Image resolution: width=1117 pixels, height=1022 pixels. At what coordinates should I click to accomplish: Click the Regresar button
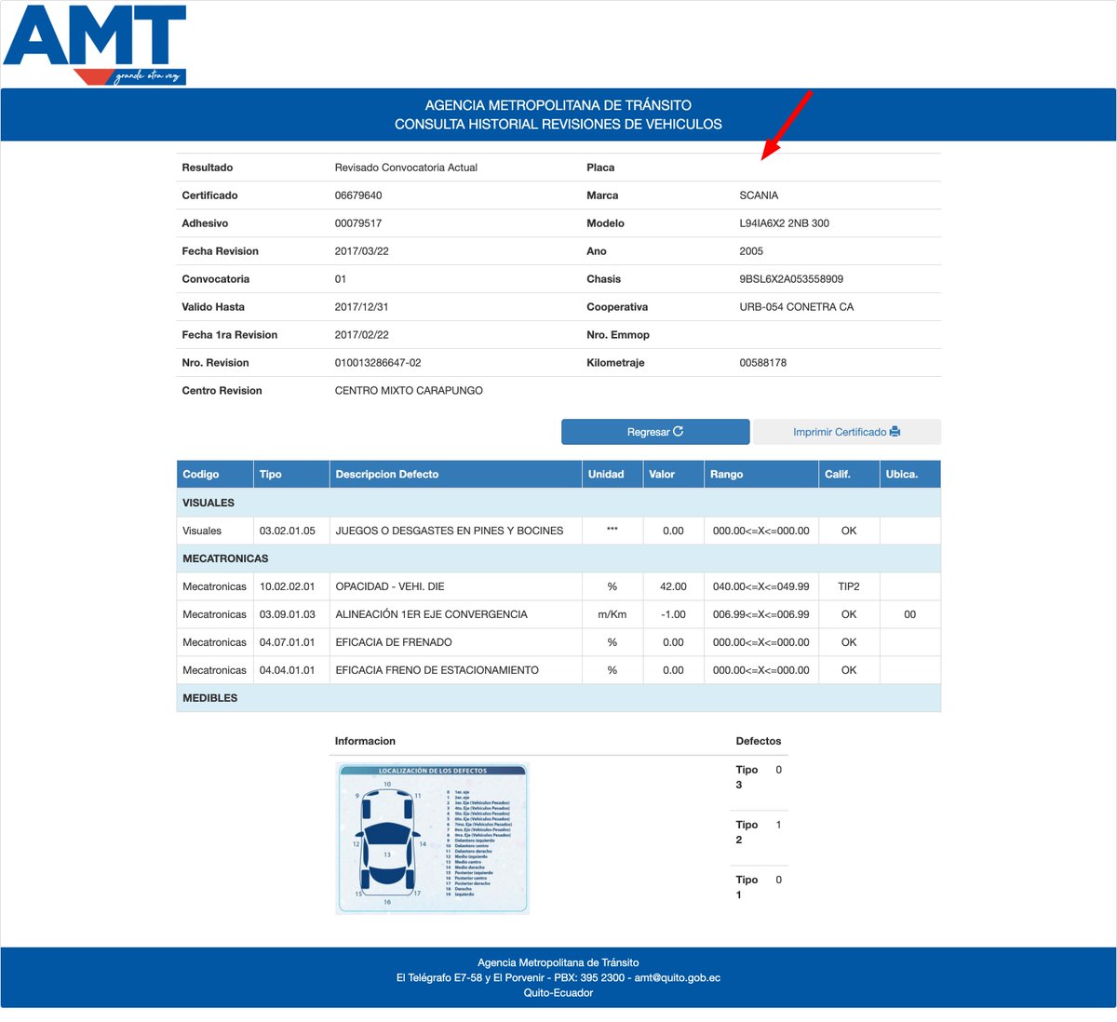pyautogui.click(x=655, y=432)
